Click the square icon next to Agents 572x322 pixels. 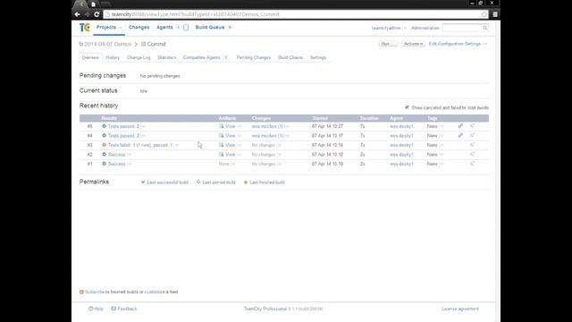(x=186, y=28)
